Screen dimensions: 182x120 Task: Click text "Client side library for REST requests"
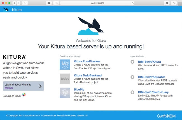coord(158,81)
